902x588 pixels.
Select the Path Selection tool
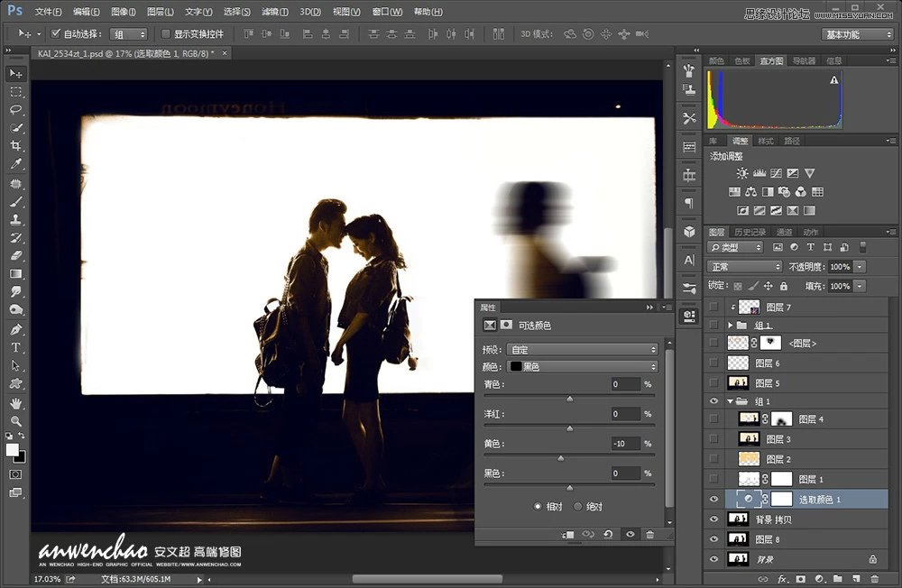point(16,366)
